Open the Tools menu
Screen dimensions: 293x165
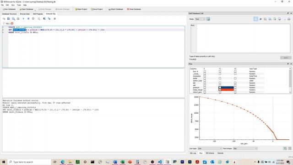point(19,5)
